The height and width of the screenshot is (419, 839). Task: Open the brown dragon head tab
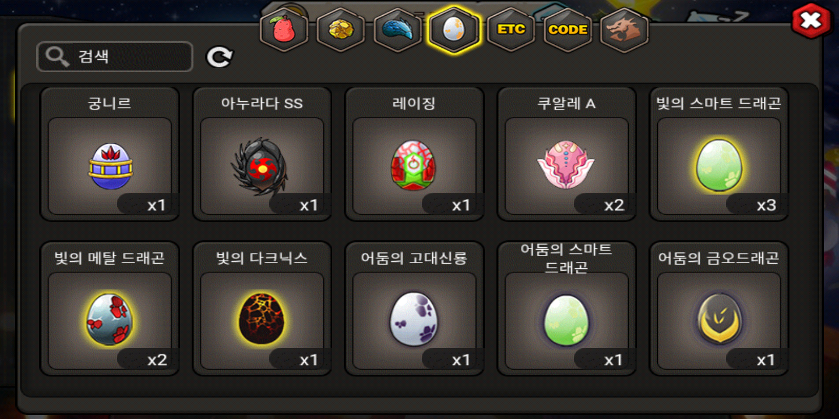point(625,29)
